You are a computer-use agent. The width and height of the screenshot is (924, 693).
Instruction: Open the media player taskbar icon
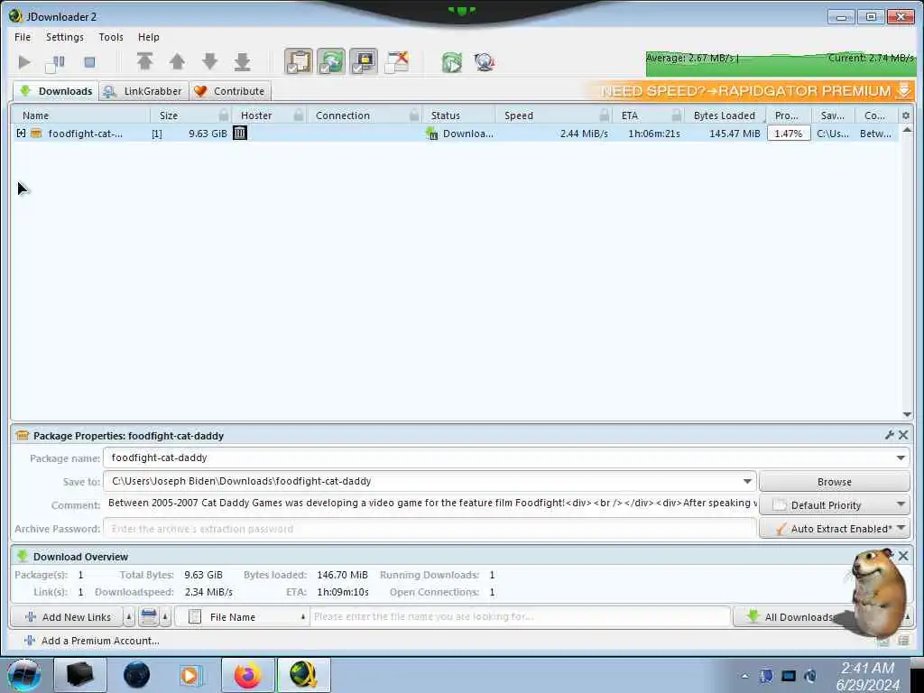(x=191, y=675)
